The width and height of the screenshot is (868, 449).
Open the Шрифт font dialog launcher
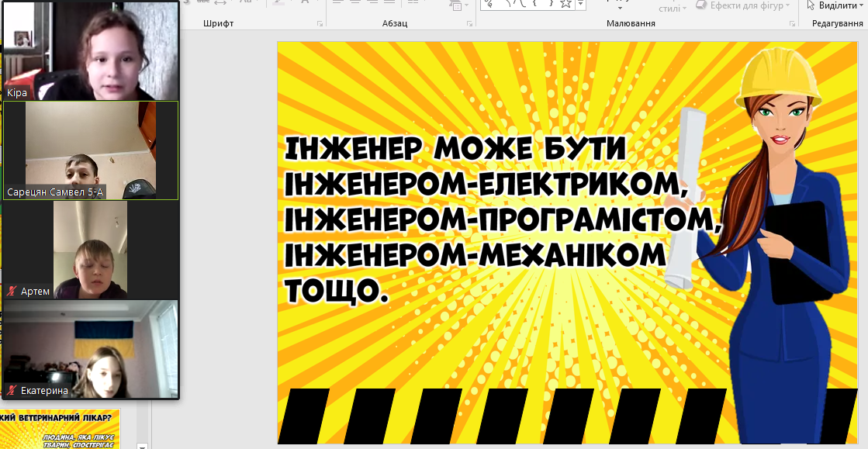[320, 24]
